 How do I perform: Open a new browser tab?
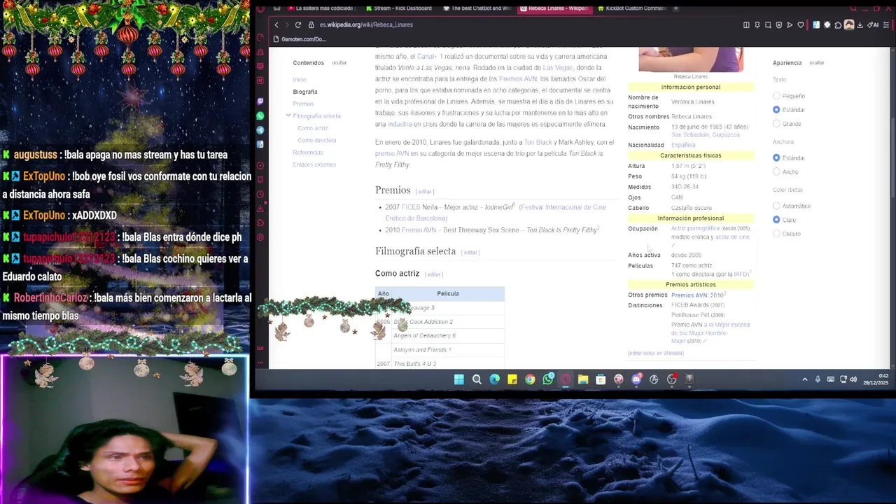coord(675,8)
